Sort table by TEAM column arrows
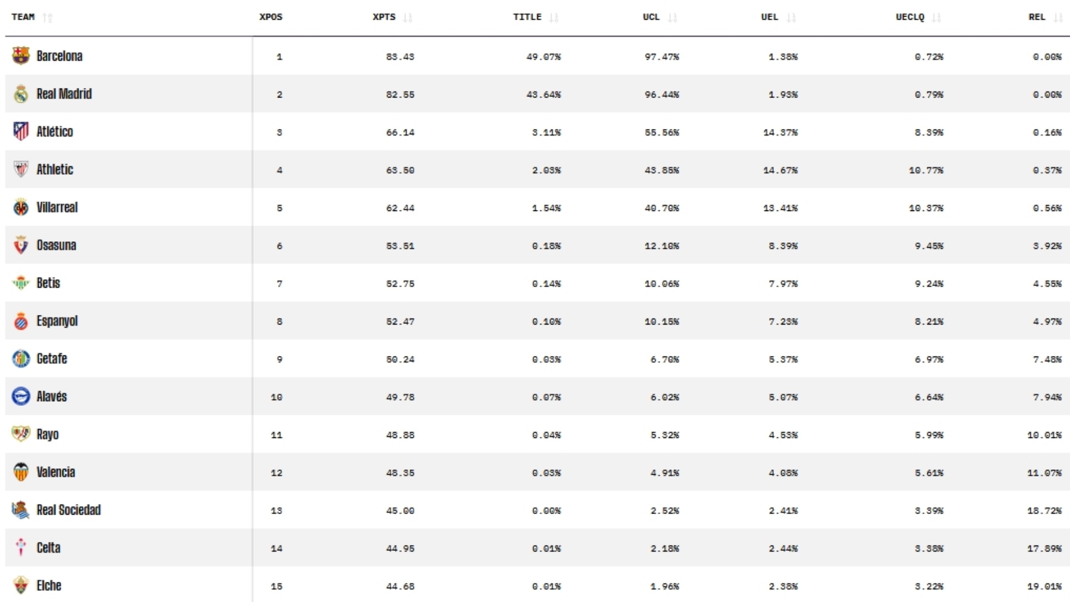Viewport: 1070px width, 602px height. tap(48, 17)
